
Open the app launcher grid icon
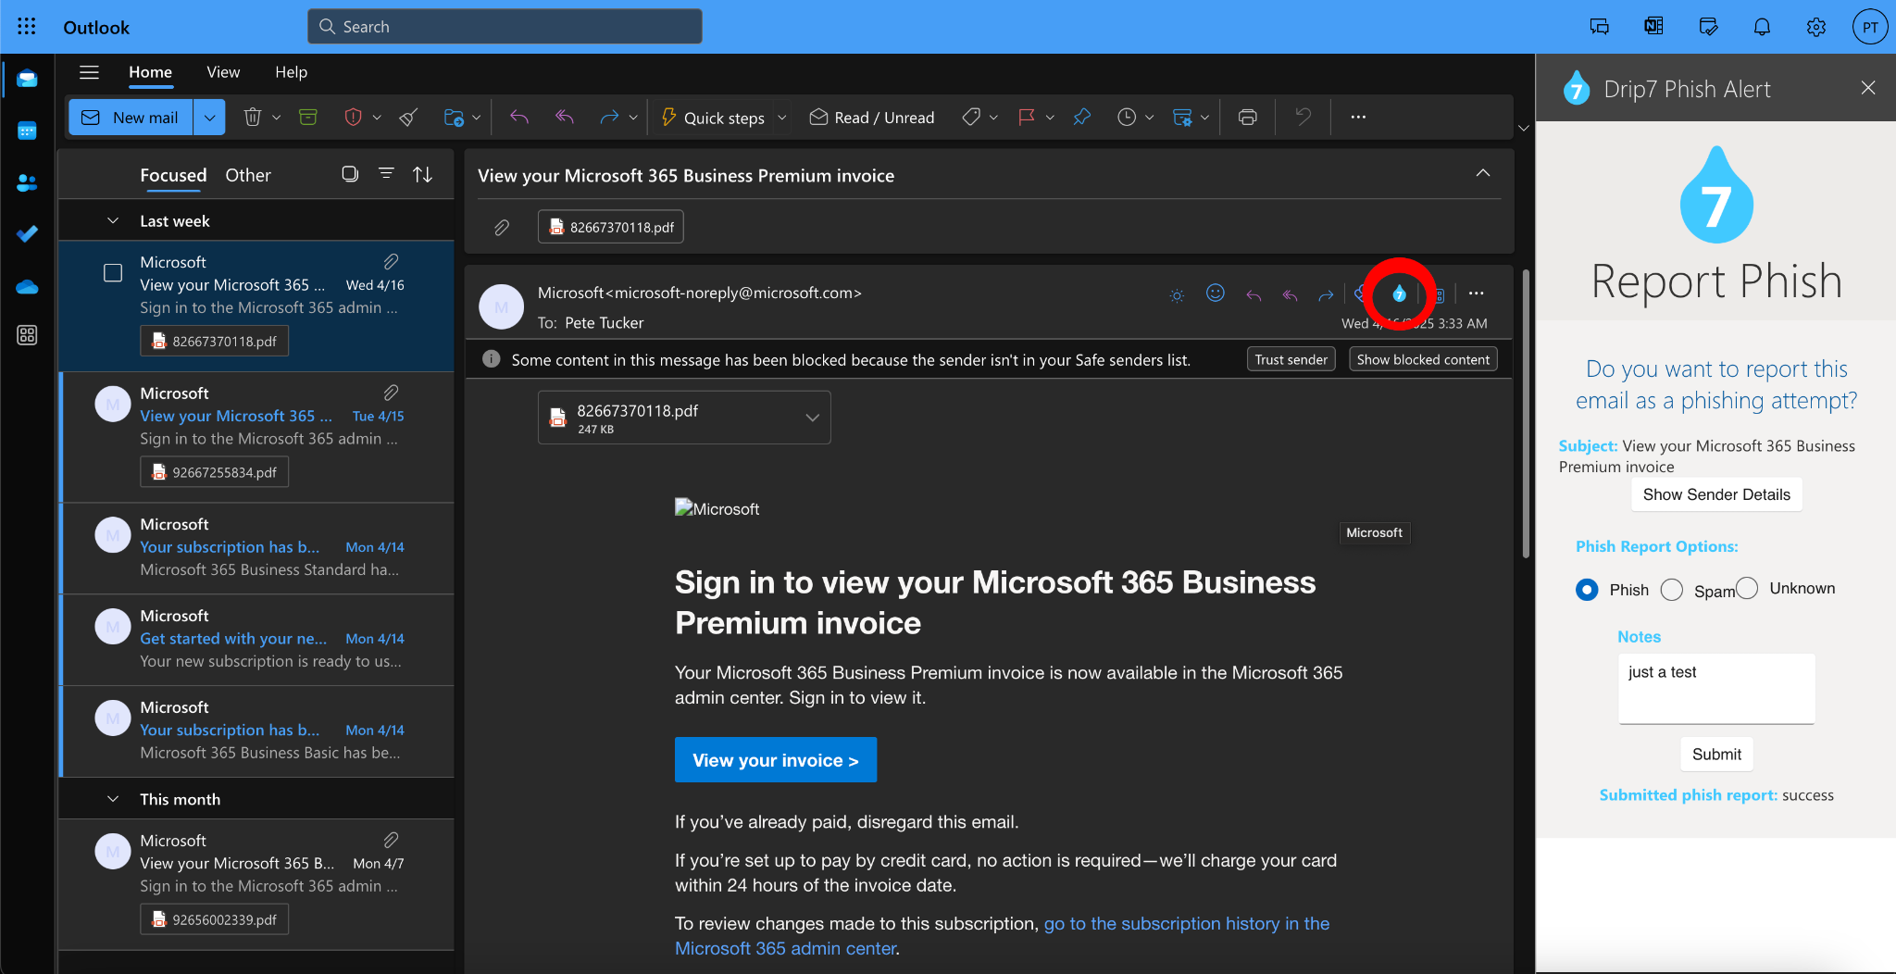(27, 27)
